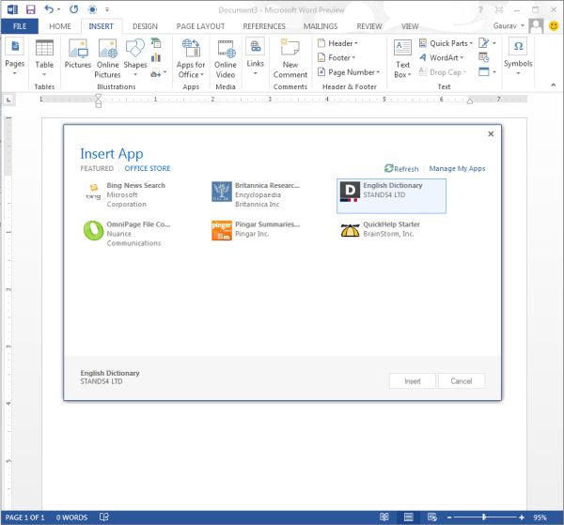Click the Word Help question mark icon

tap(480, 9)
